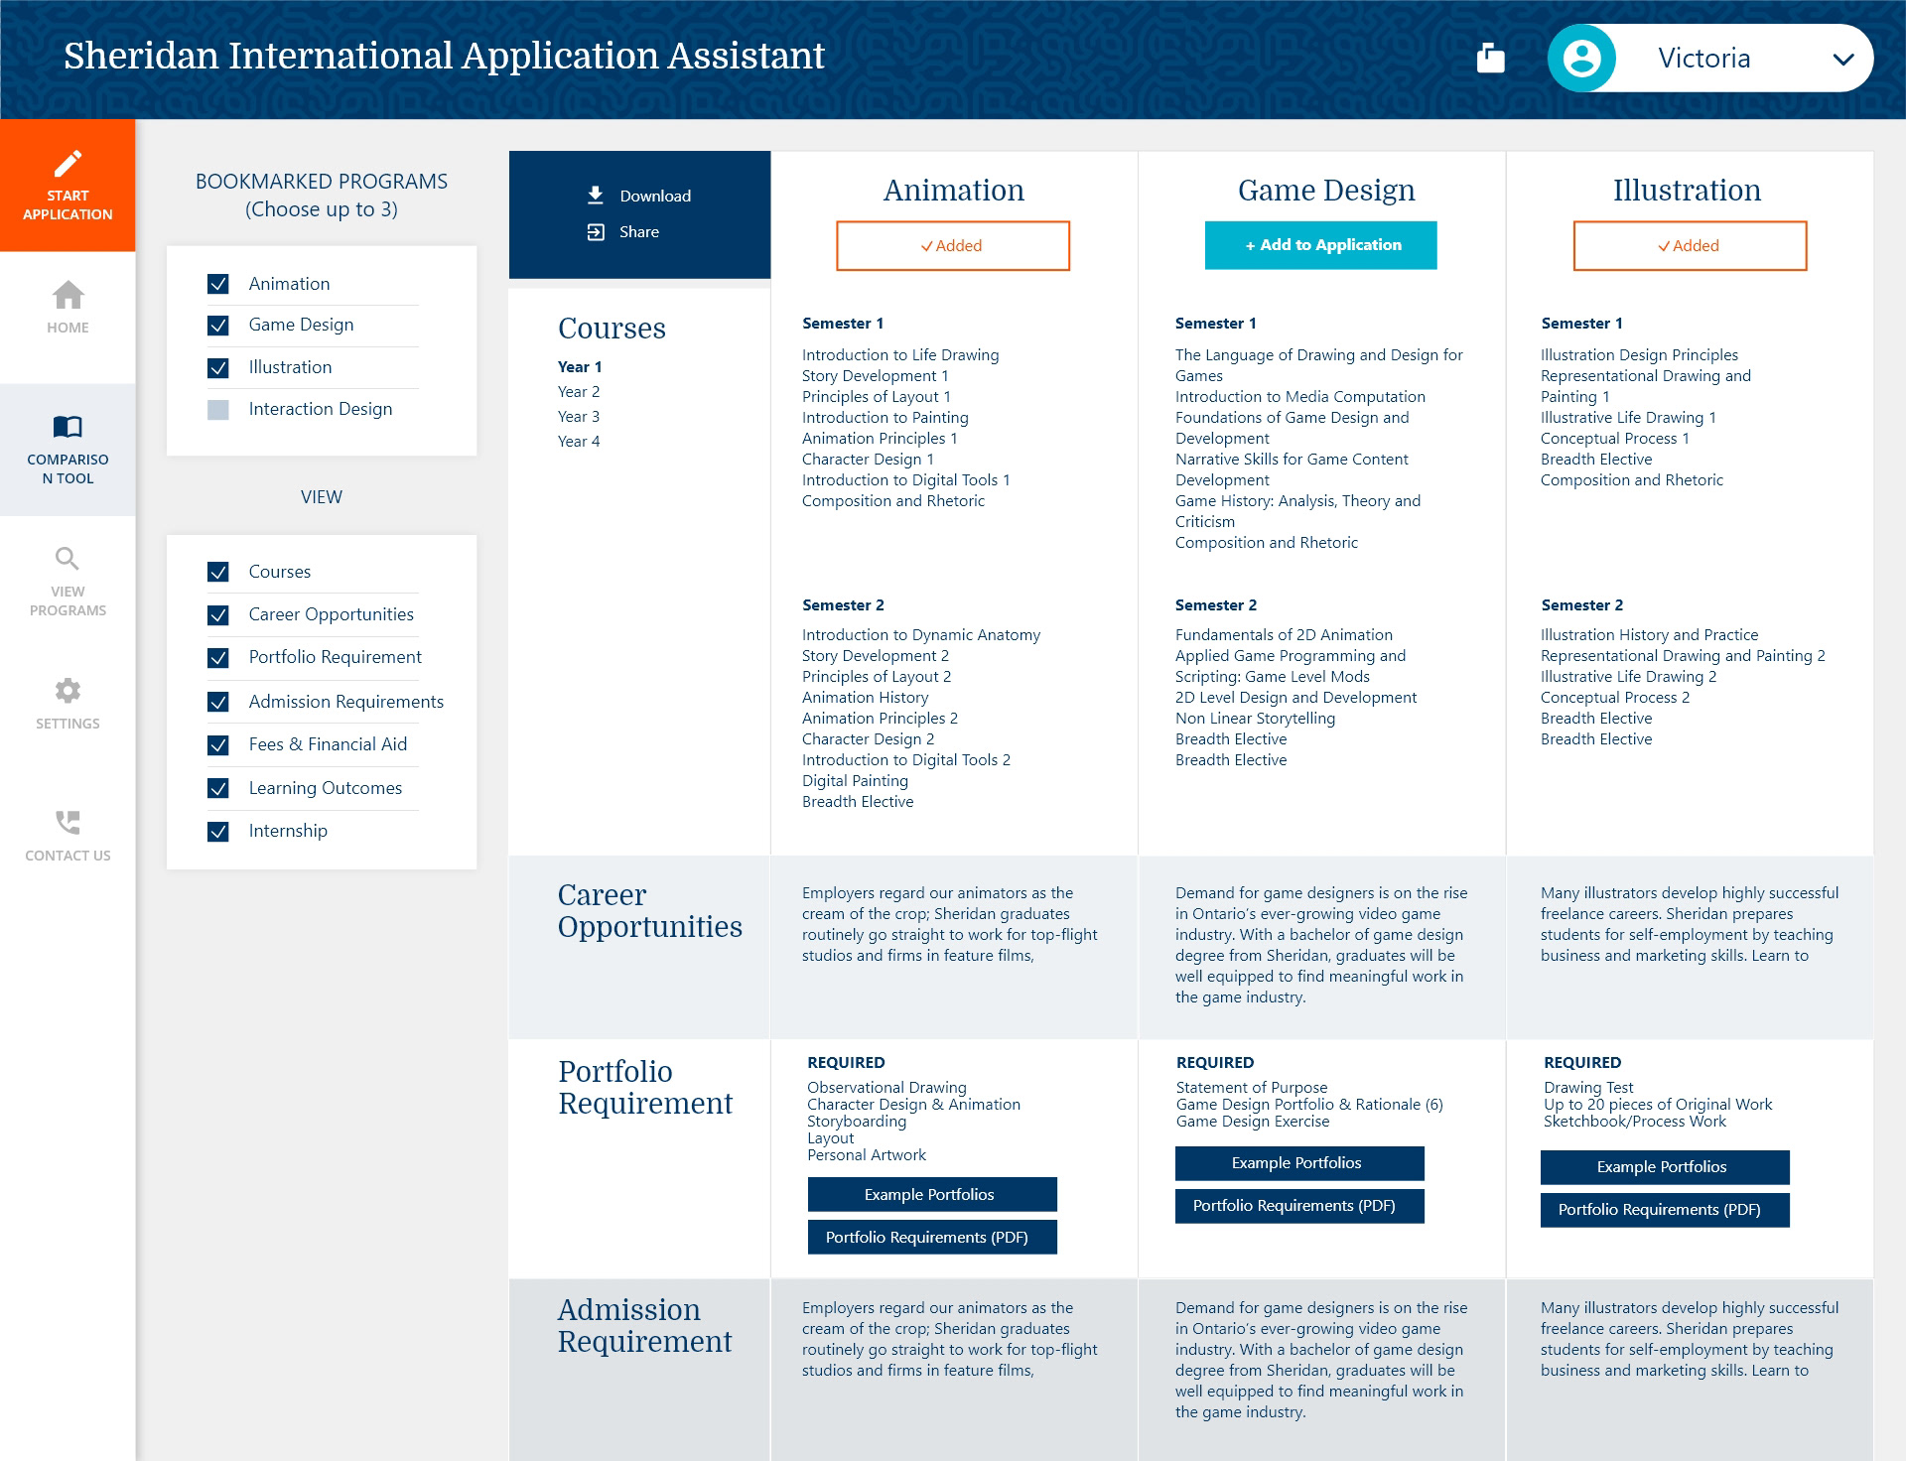Click View Programs sidebar label
This screenshot has height=1461, width=1906.
point(68,600)
